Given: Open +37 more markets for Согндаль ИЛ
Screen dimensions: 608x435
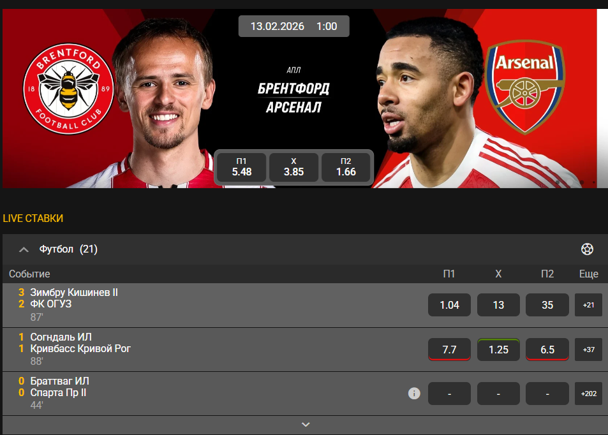Looking at the screenshot, I should pyautogui.click(x=588, y=350).
